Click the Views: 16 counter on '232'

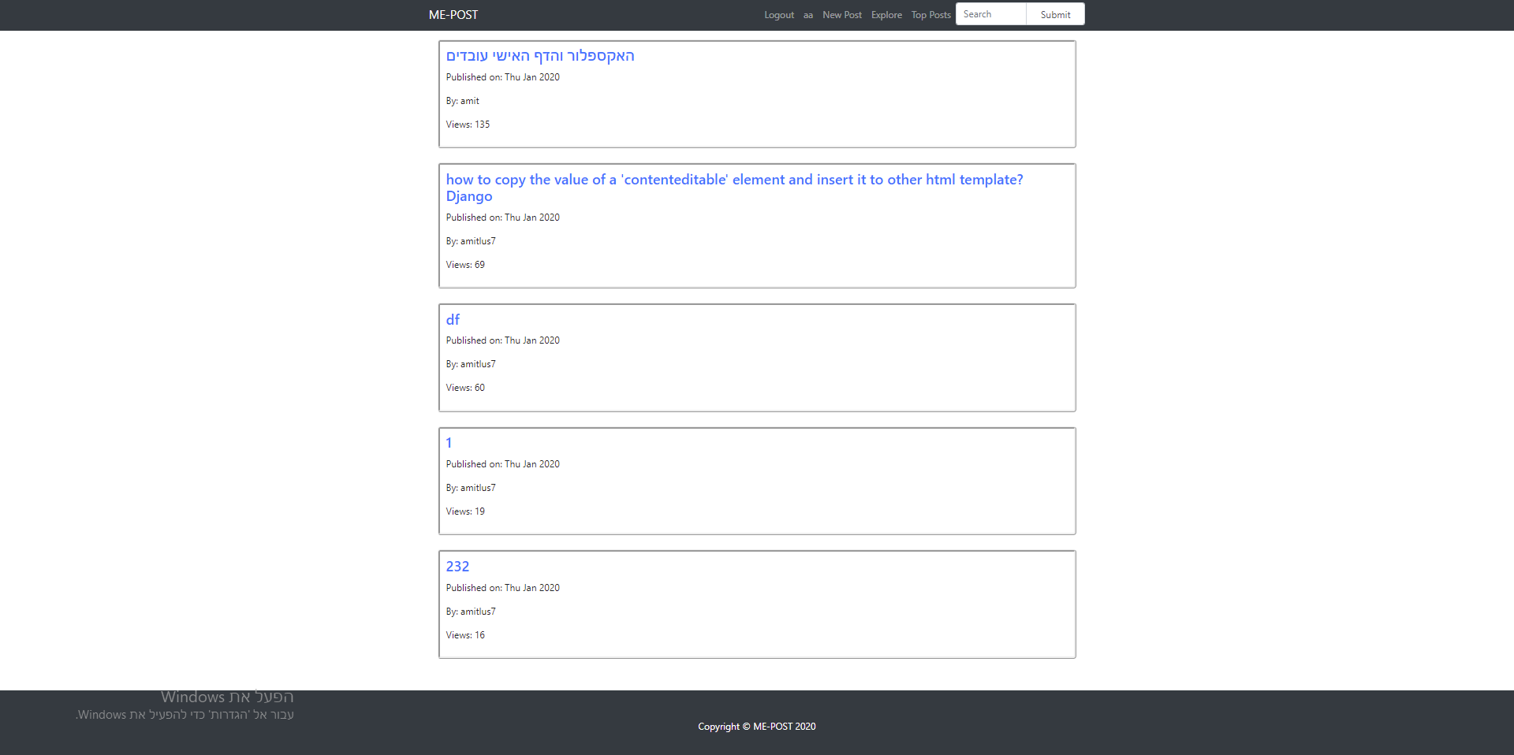[x=465, y=634]
